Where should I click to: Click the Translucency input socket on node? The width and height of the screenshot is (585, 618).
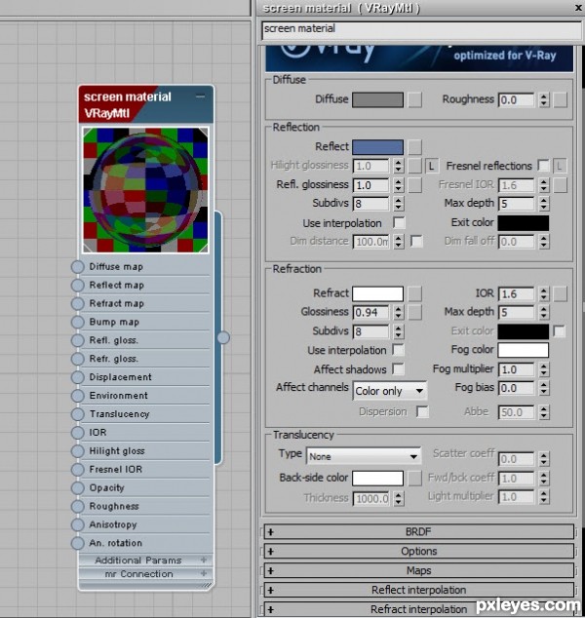pos(78,414)
